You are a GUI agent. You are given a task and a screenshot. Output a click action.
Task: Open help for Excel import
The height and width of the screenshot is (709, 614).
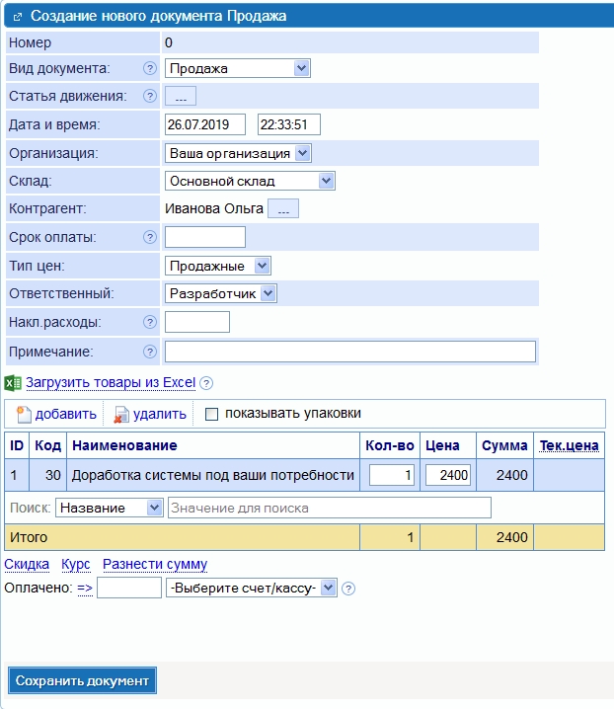[x=206, y=383]
